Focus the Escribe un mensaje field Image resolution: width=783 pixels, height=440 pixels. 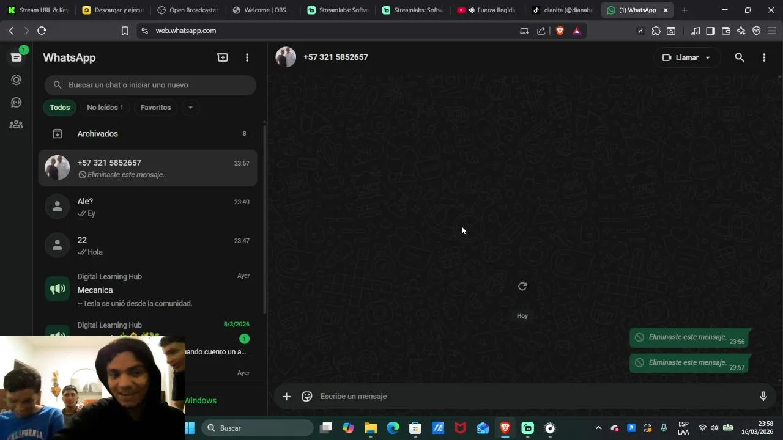tap(535, 397)
